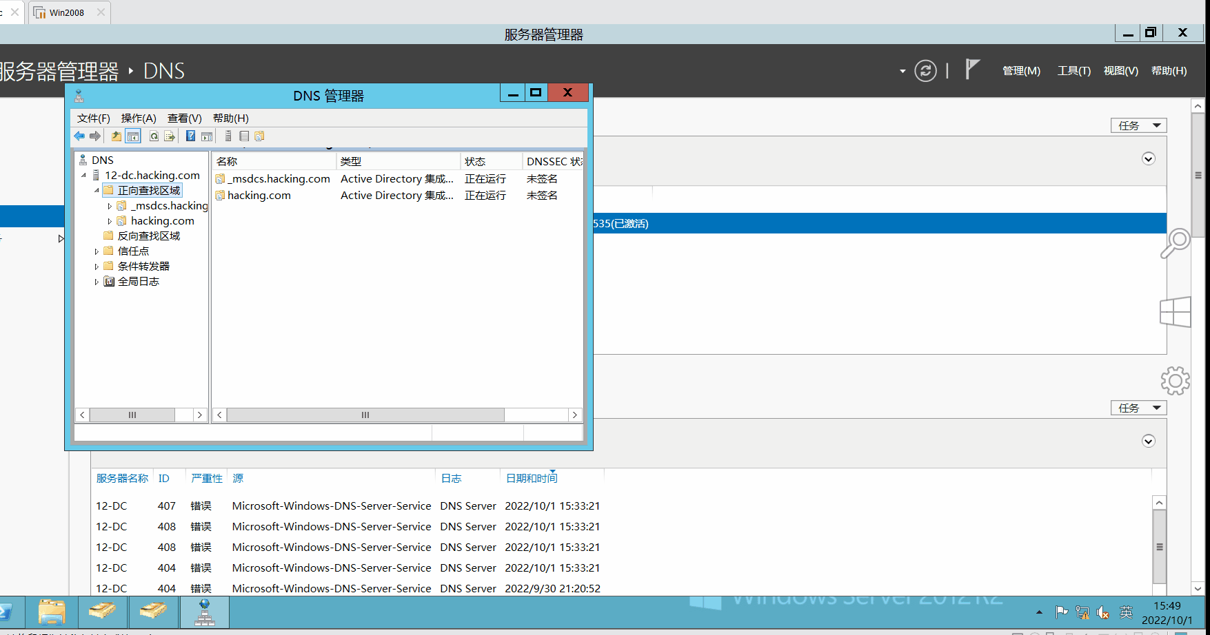This screenshot has height=635, width=1210.
Task: Toggle the show/hide console tree toolbar icon
Action: click(133, 136)
